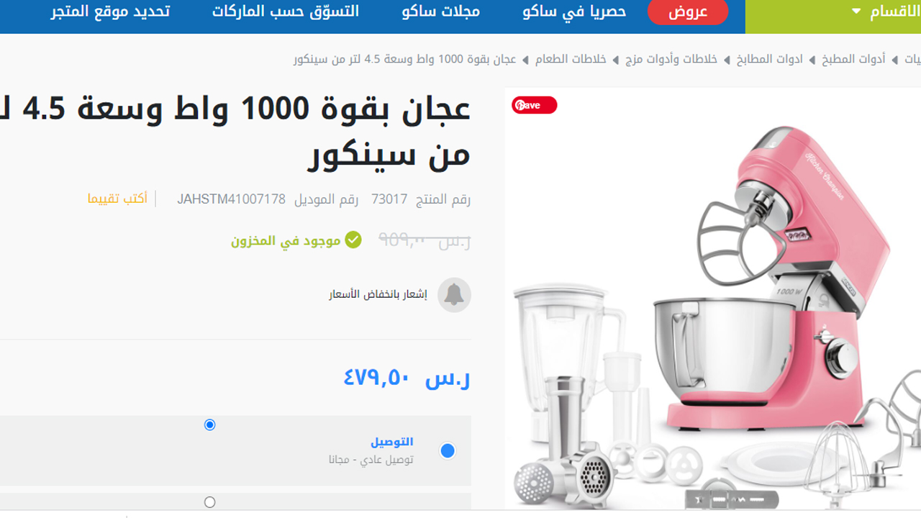This screenshot has width=921, height=518.
Task: Open التسوّق حسب الماركات navigation link
Action: (286, 12)
